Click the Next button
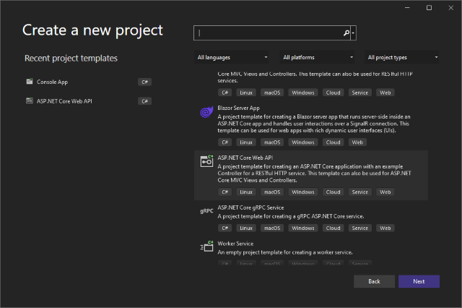 pos(419,281)
